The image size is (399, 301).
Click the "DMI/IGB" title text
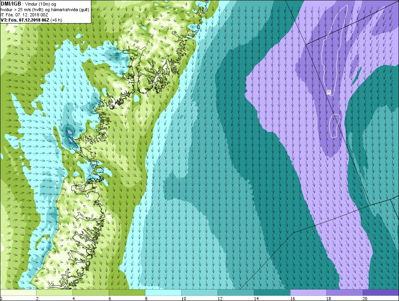point(11,4)
